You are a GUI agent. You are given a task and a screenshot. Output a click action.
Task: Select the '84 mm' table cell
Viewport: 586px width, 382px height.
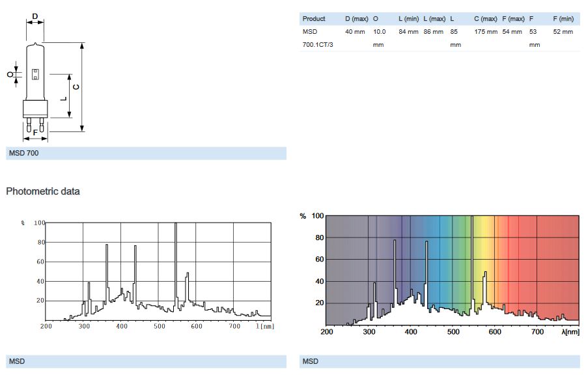click(x=408, y=32)
